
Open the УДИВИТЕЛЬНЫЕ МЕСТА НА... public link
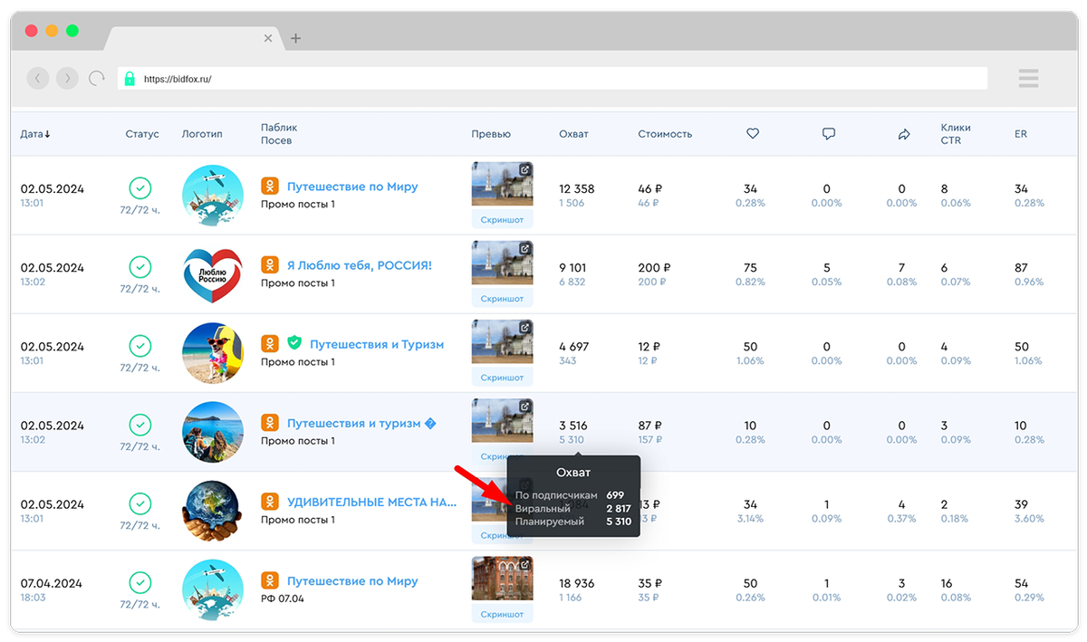[371, 502]
